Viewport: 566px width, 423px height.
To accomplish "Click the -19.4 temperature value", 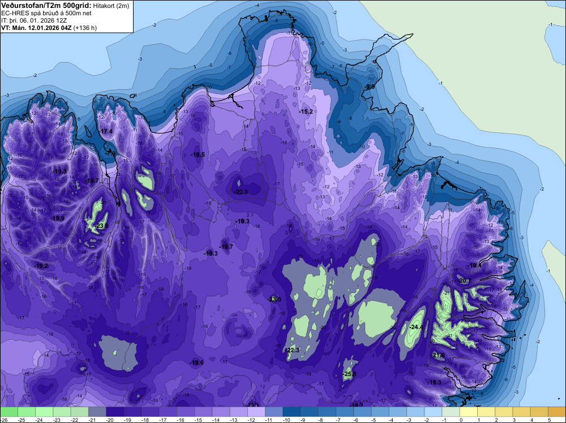I will [x=475, y=265].
